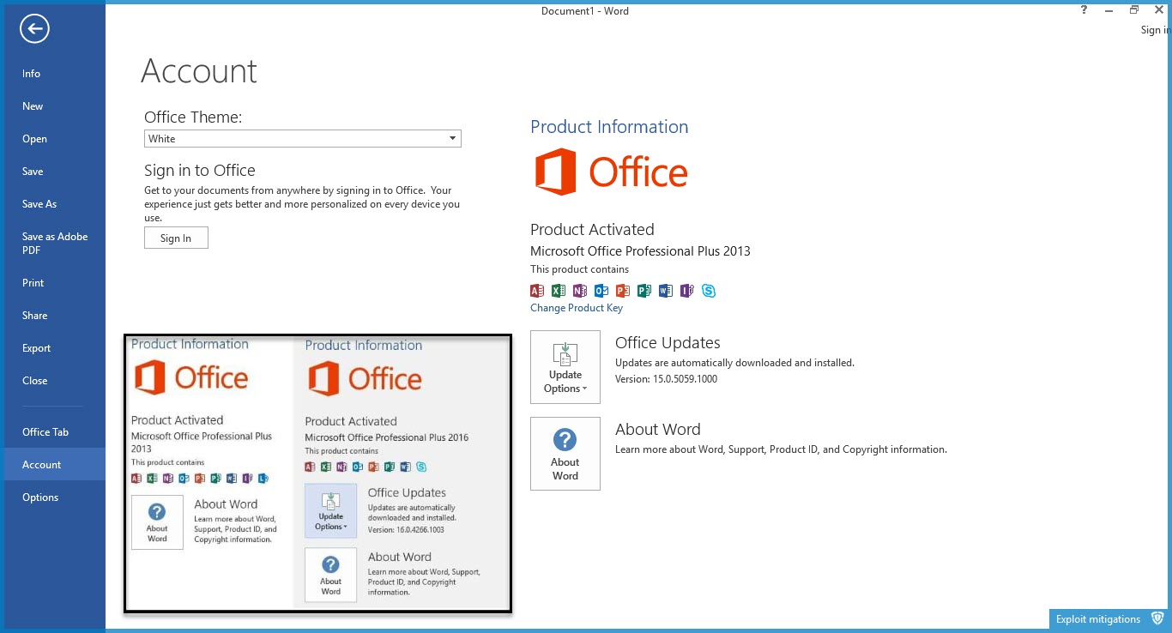1172x633 pixels.
Task: Click the blue Word icon above Change Product Key
Action: (x=666, y=291)
